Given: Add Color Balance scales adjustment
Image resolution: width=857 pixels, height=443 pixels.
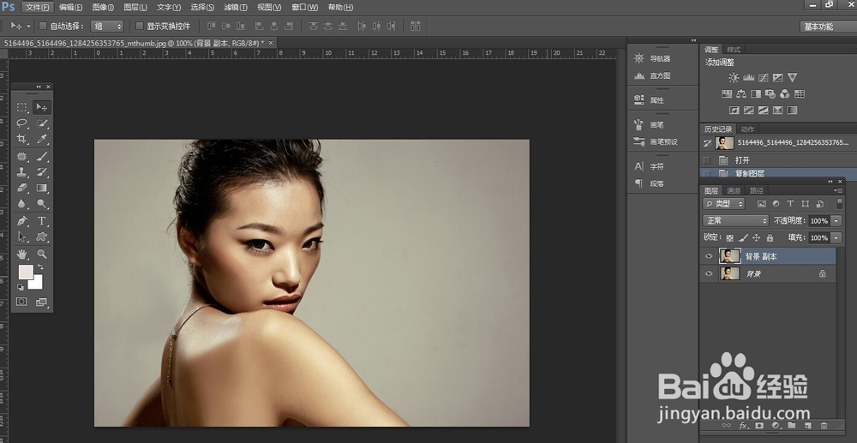Looking at the screenshot, I should (741, 94).
